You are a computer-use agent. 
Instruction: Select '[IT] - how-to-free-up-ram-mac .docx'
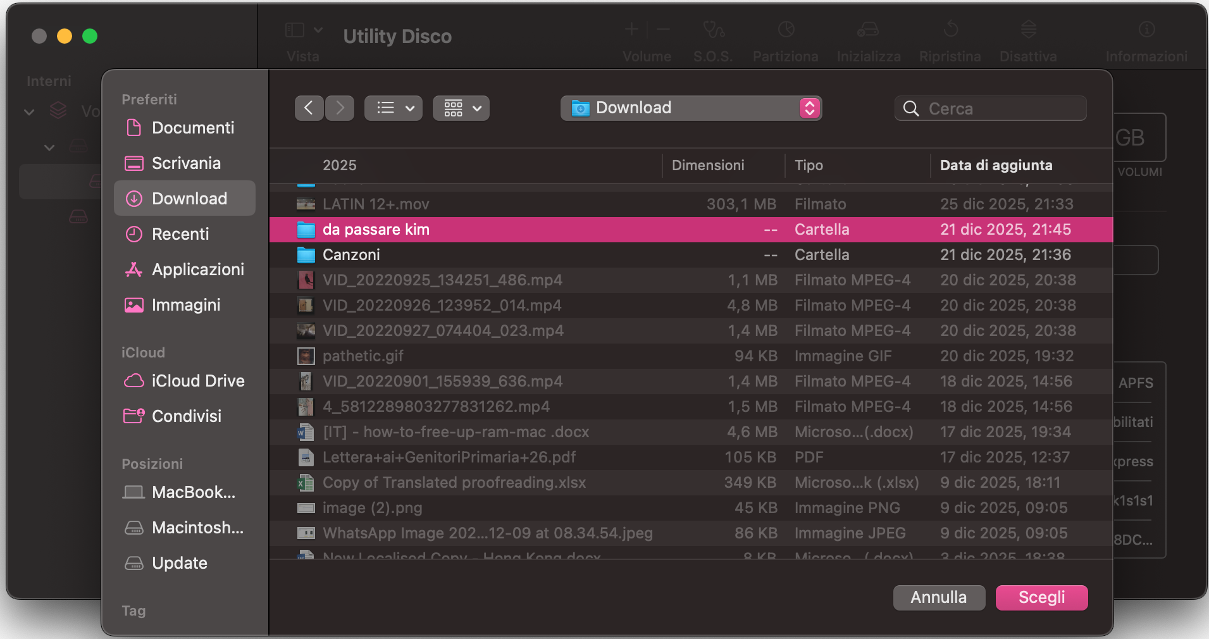(x=691, y=432)
